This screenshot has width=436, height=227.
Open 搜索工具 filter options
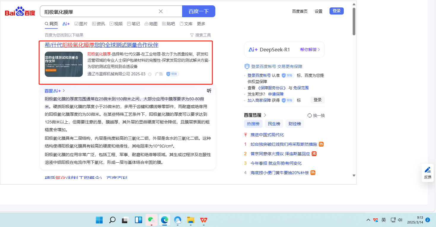(201, 35)
